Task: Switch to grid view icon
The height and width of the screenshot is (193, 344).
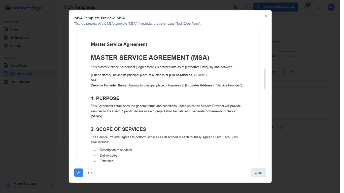Action: (236, 7)
